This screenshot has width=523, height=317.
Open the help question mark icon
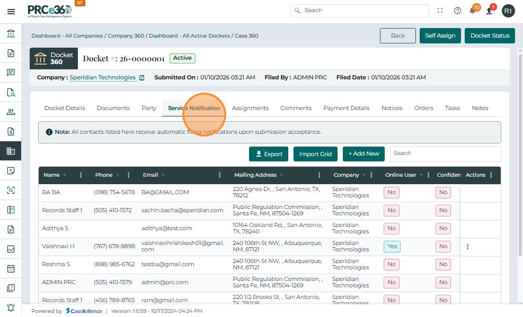pyautogui.click(x=457, y=11)
